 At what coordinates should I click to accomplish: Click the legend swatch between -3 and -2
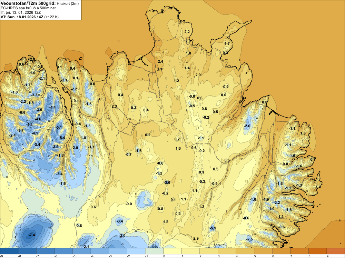[118, 251]
